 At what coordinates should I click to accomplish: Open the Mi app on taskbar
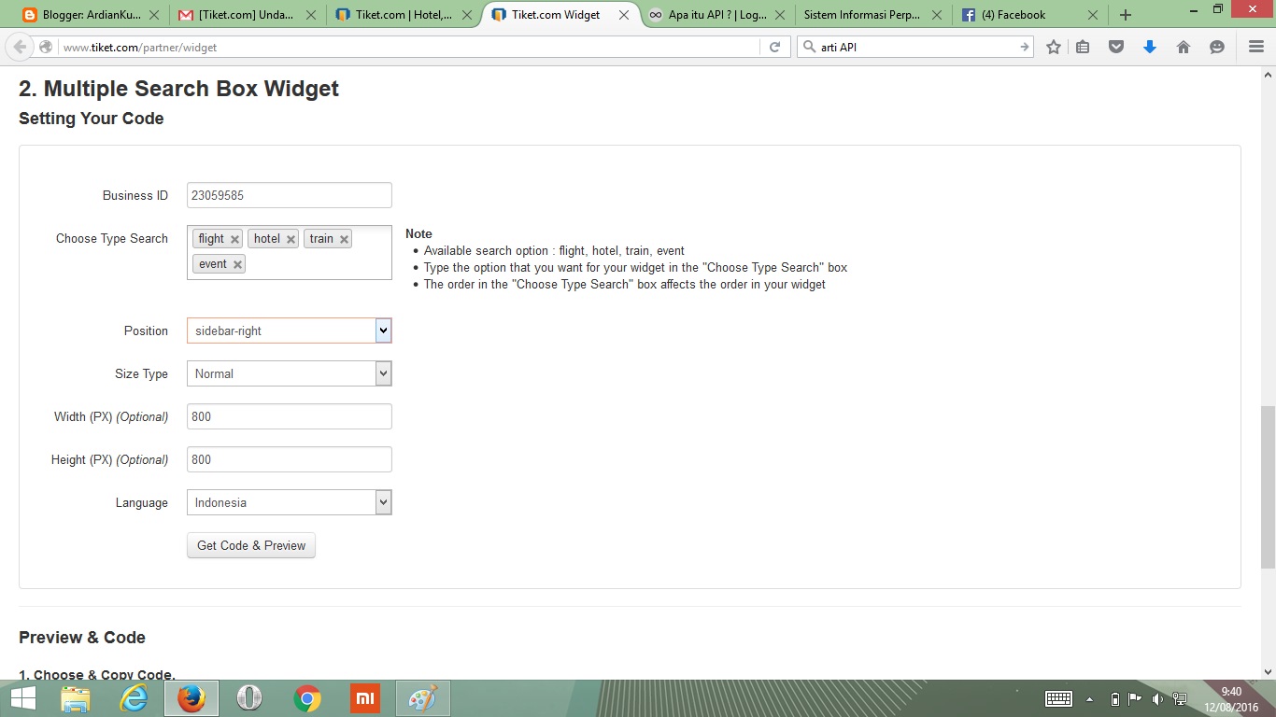tap(364, 698)
